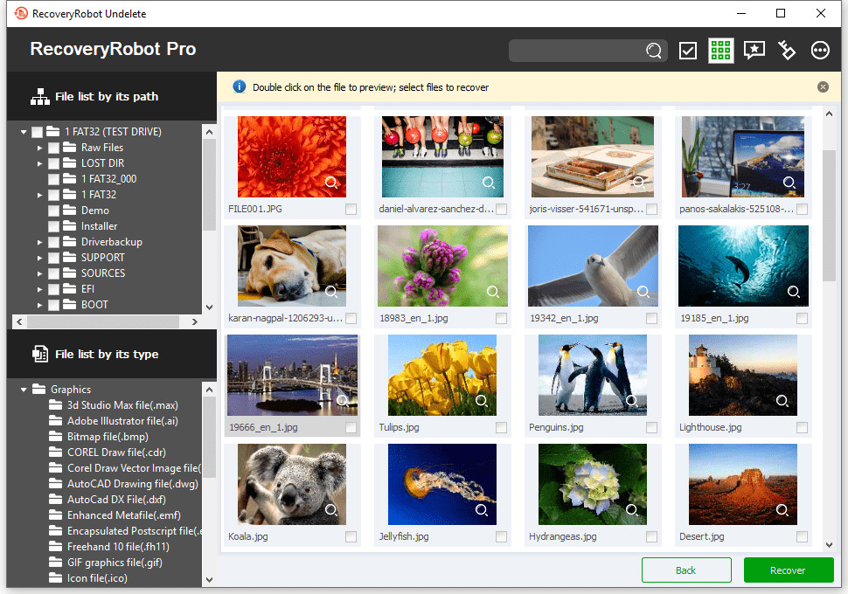Collapse the 1 FAT32 (TEST DRIVE) root node

pyautogui.click(x=24, y=131)
